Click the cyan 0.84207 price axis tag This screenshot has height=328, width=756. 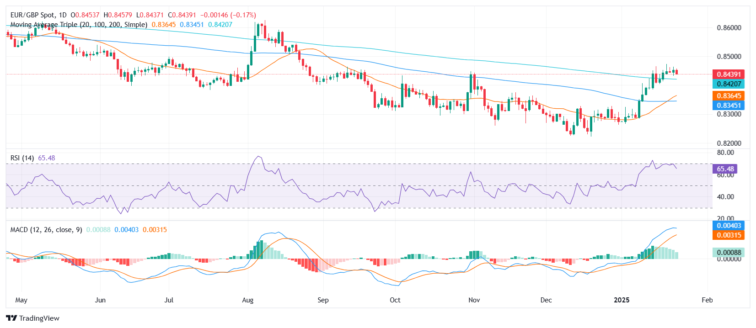(x=728, y=84)
